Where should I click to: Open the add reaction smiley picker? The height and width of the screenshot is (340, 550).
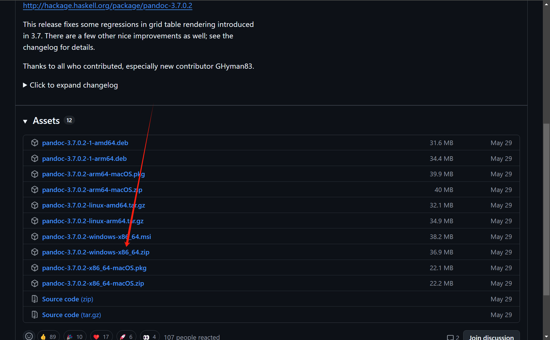point(29,336)
